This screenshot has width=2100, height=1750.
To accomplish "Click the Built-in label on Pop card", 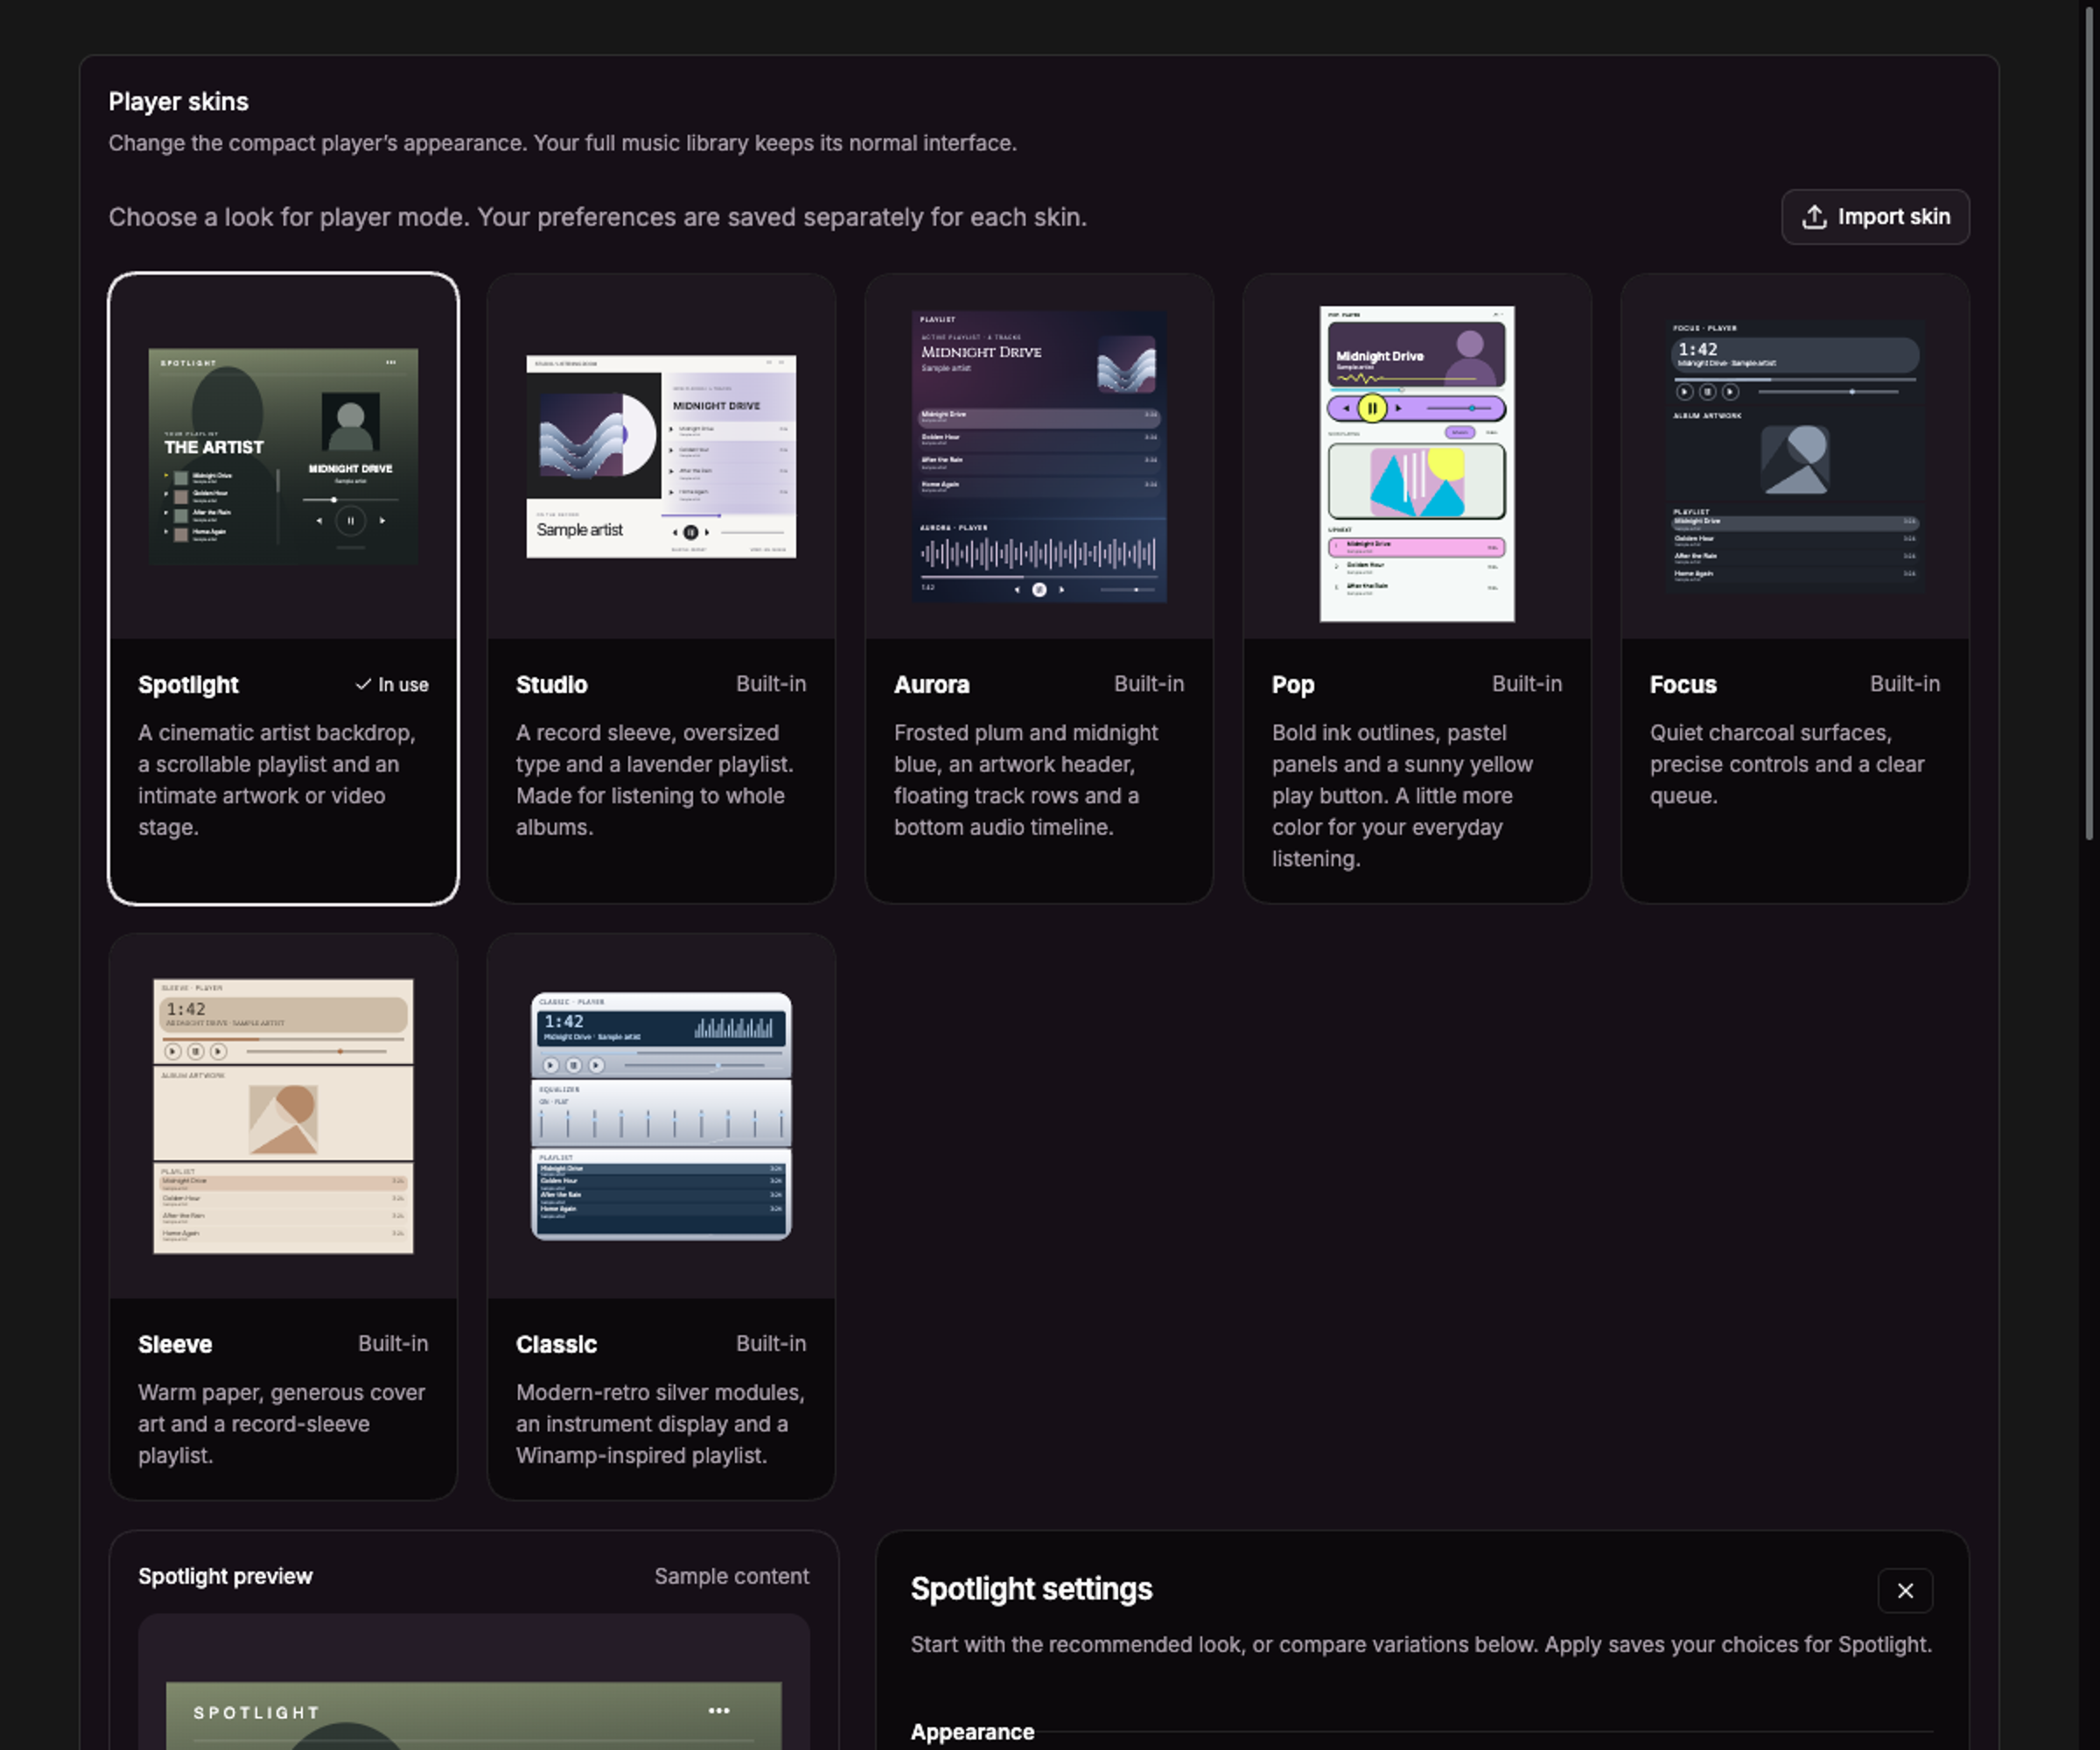I will 1527,684.
